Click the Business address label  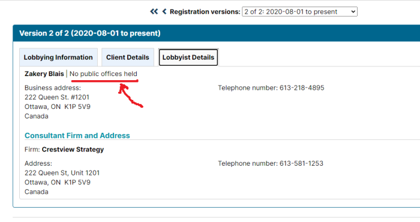[53, 88]
